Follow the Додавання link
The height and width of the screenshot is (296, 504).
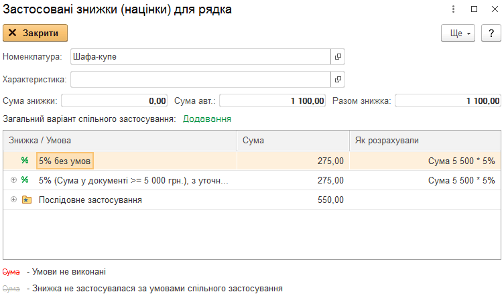pos(207,119)
